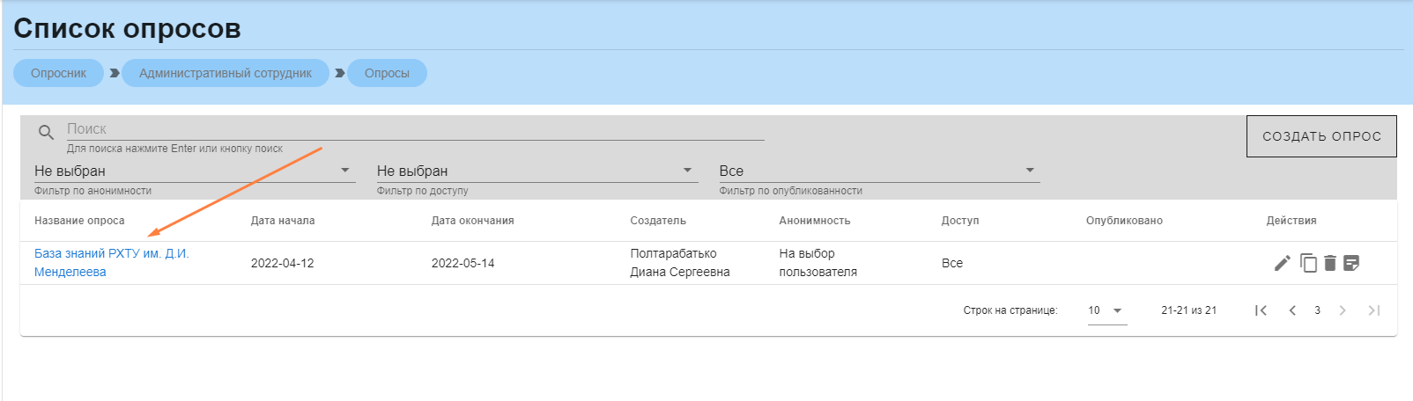Image resolution: width=1413 pixels, height=401 pixels.
Task: Open the Фильтр по опубликованности dropdown
Action: (x=878, y=171)
